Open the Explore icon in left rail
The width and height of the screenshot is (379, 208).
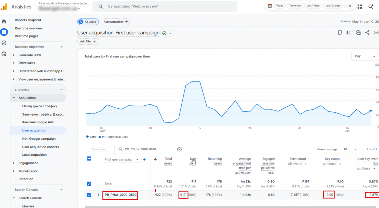pos(4,43)
